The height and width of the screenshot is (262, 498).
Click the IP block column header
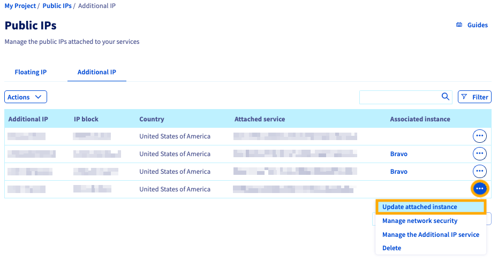(86, 119)
